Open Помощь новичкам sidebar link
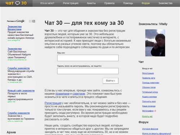 click(150, 82)
